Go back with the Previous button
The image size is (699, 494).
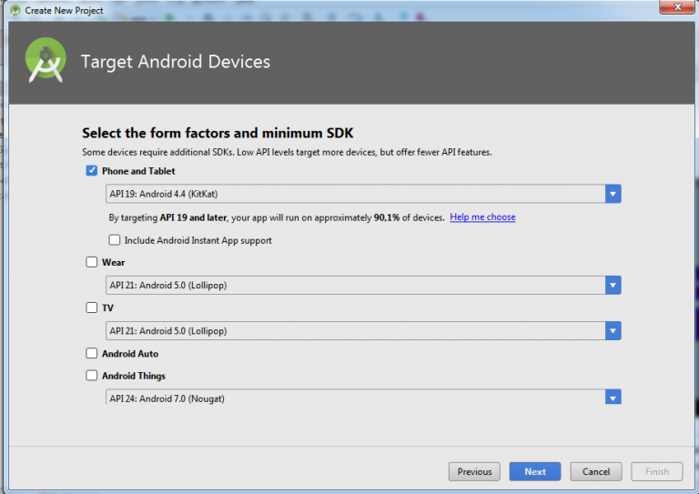click(x=474, y=471)
